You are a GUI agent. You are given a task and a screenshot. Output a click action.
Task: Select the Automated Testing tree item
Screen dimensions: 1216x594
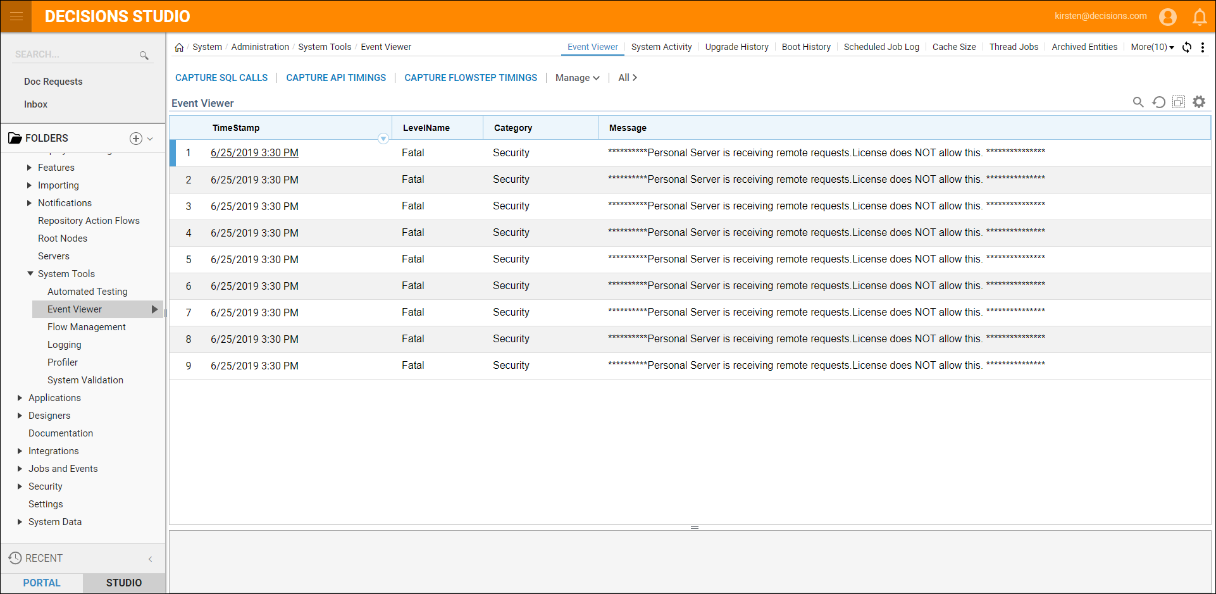(87, 292)
